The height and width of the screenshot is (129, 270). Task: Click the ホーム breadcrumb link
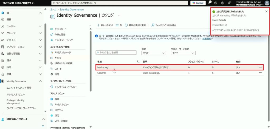[x=53, y=9]
